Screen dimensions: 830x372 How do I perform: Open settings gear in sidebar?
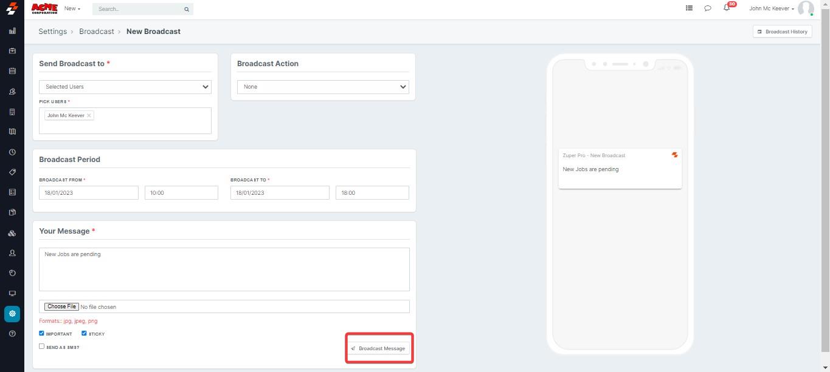click(12, 314)
